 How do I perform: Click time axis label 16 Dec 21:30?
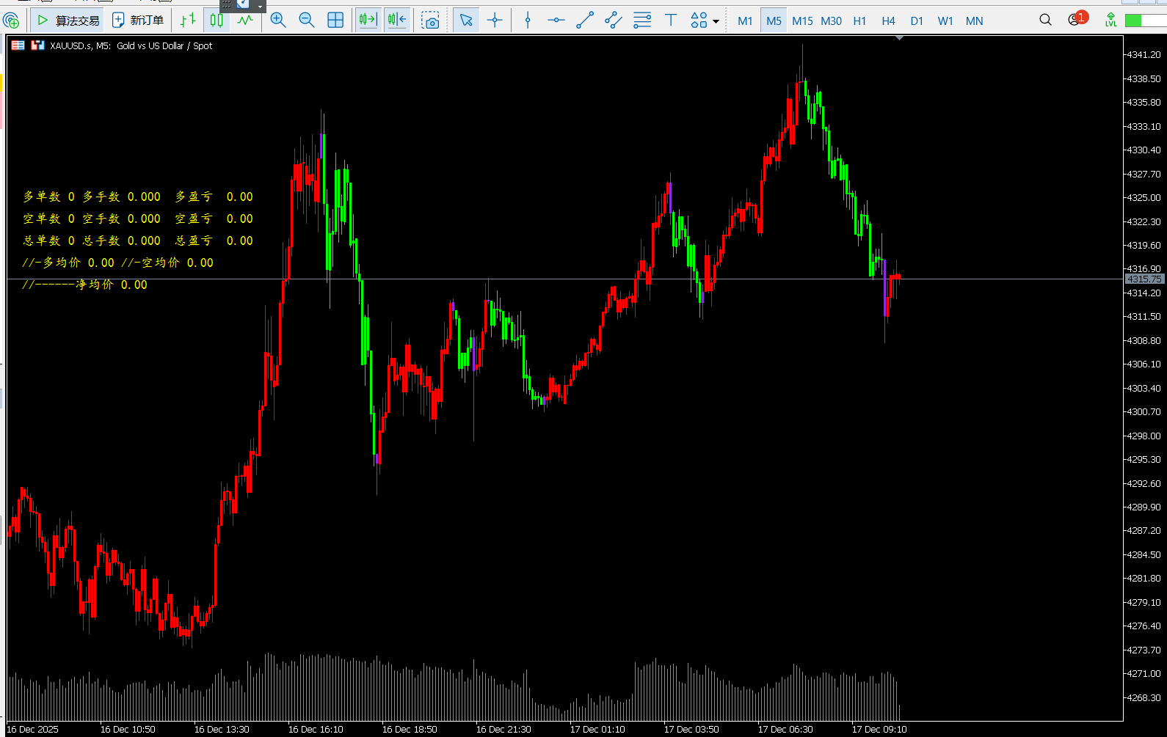point(503,730)
